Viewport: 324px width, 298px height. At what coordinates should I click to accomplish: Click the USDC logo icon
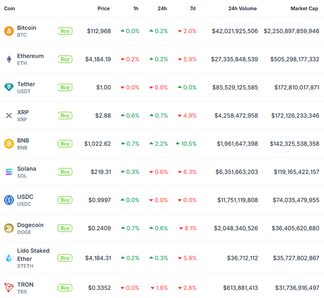point(9,200)
